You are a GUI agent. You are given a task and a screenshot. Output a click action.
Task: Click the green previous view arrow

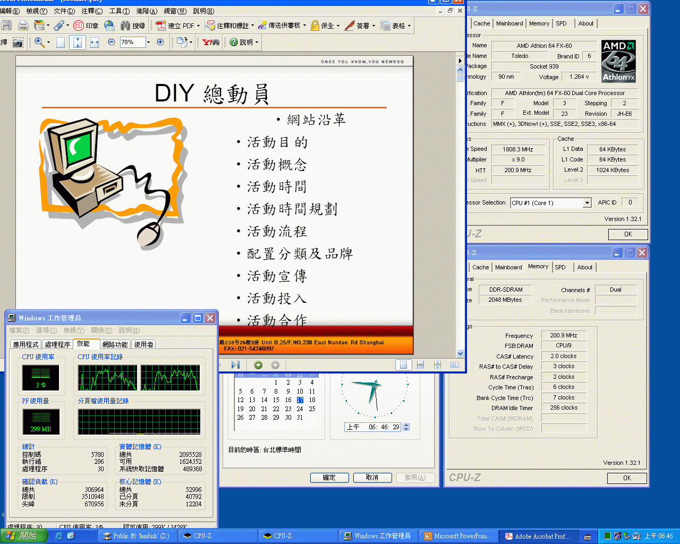coord(258,364)
